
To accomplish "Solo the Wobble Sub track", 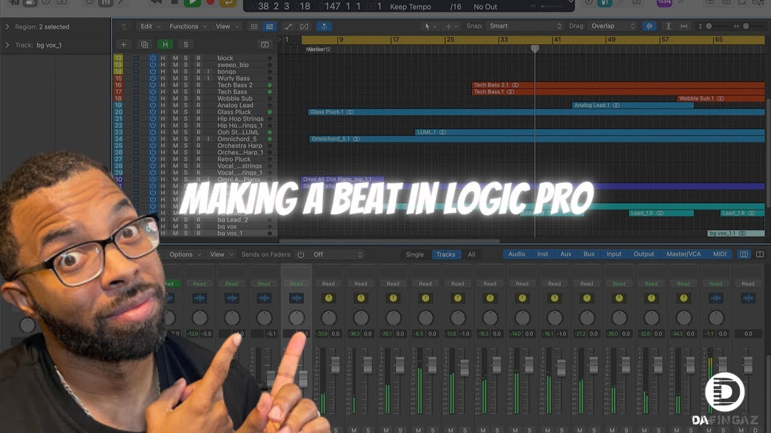I will [186, 99].
